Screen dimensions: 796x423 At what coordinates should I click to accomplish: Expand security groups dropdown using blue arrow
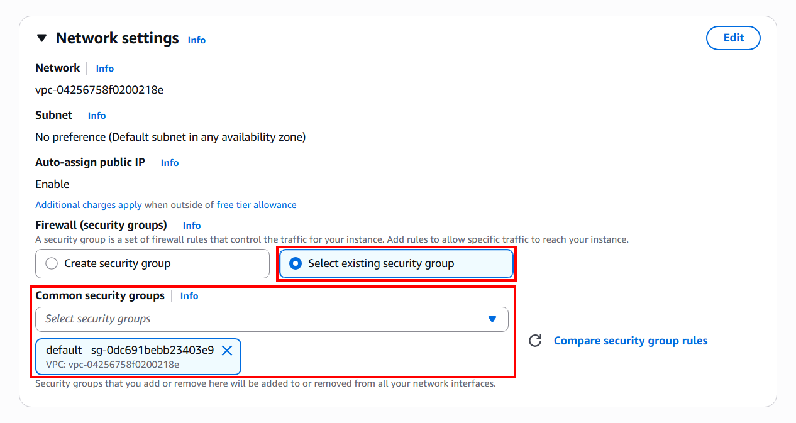click(x=492, y=319)
